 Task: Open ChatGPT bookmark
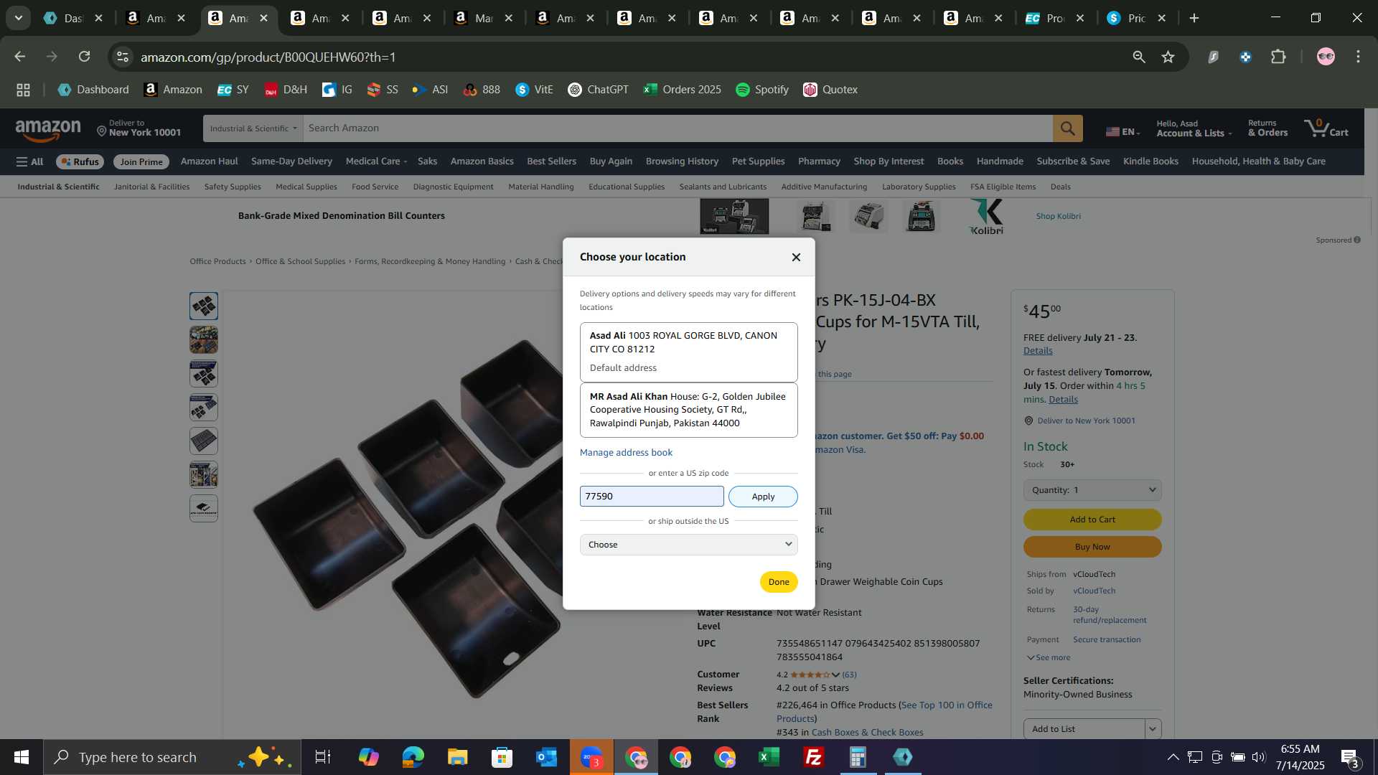click(x=598, y=90)
